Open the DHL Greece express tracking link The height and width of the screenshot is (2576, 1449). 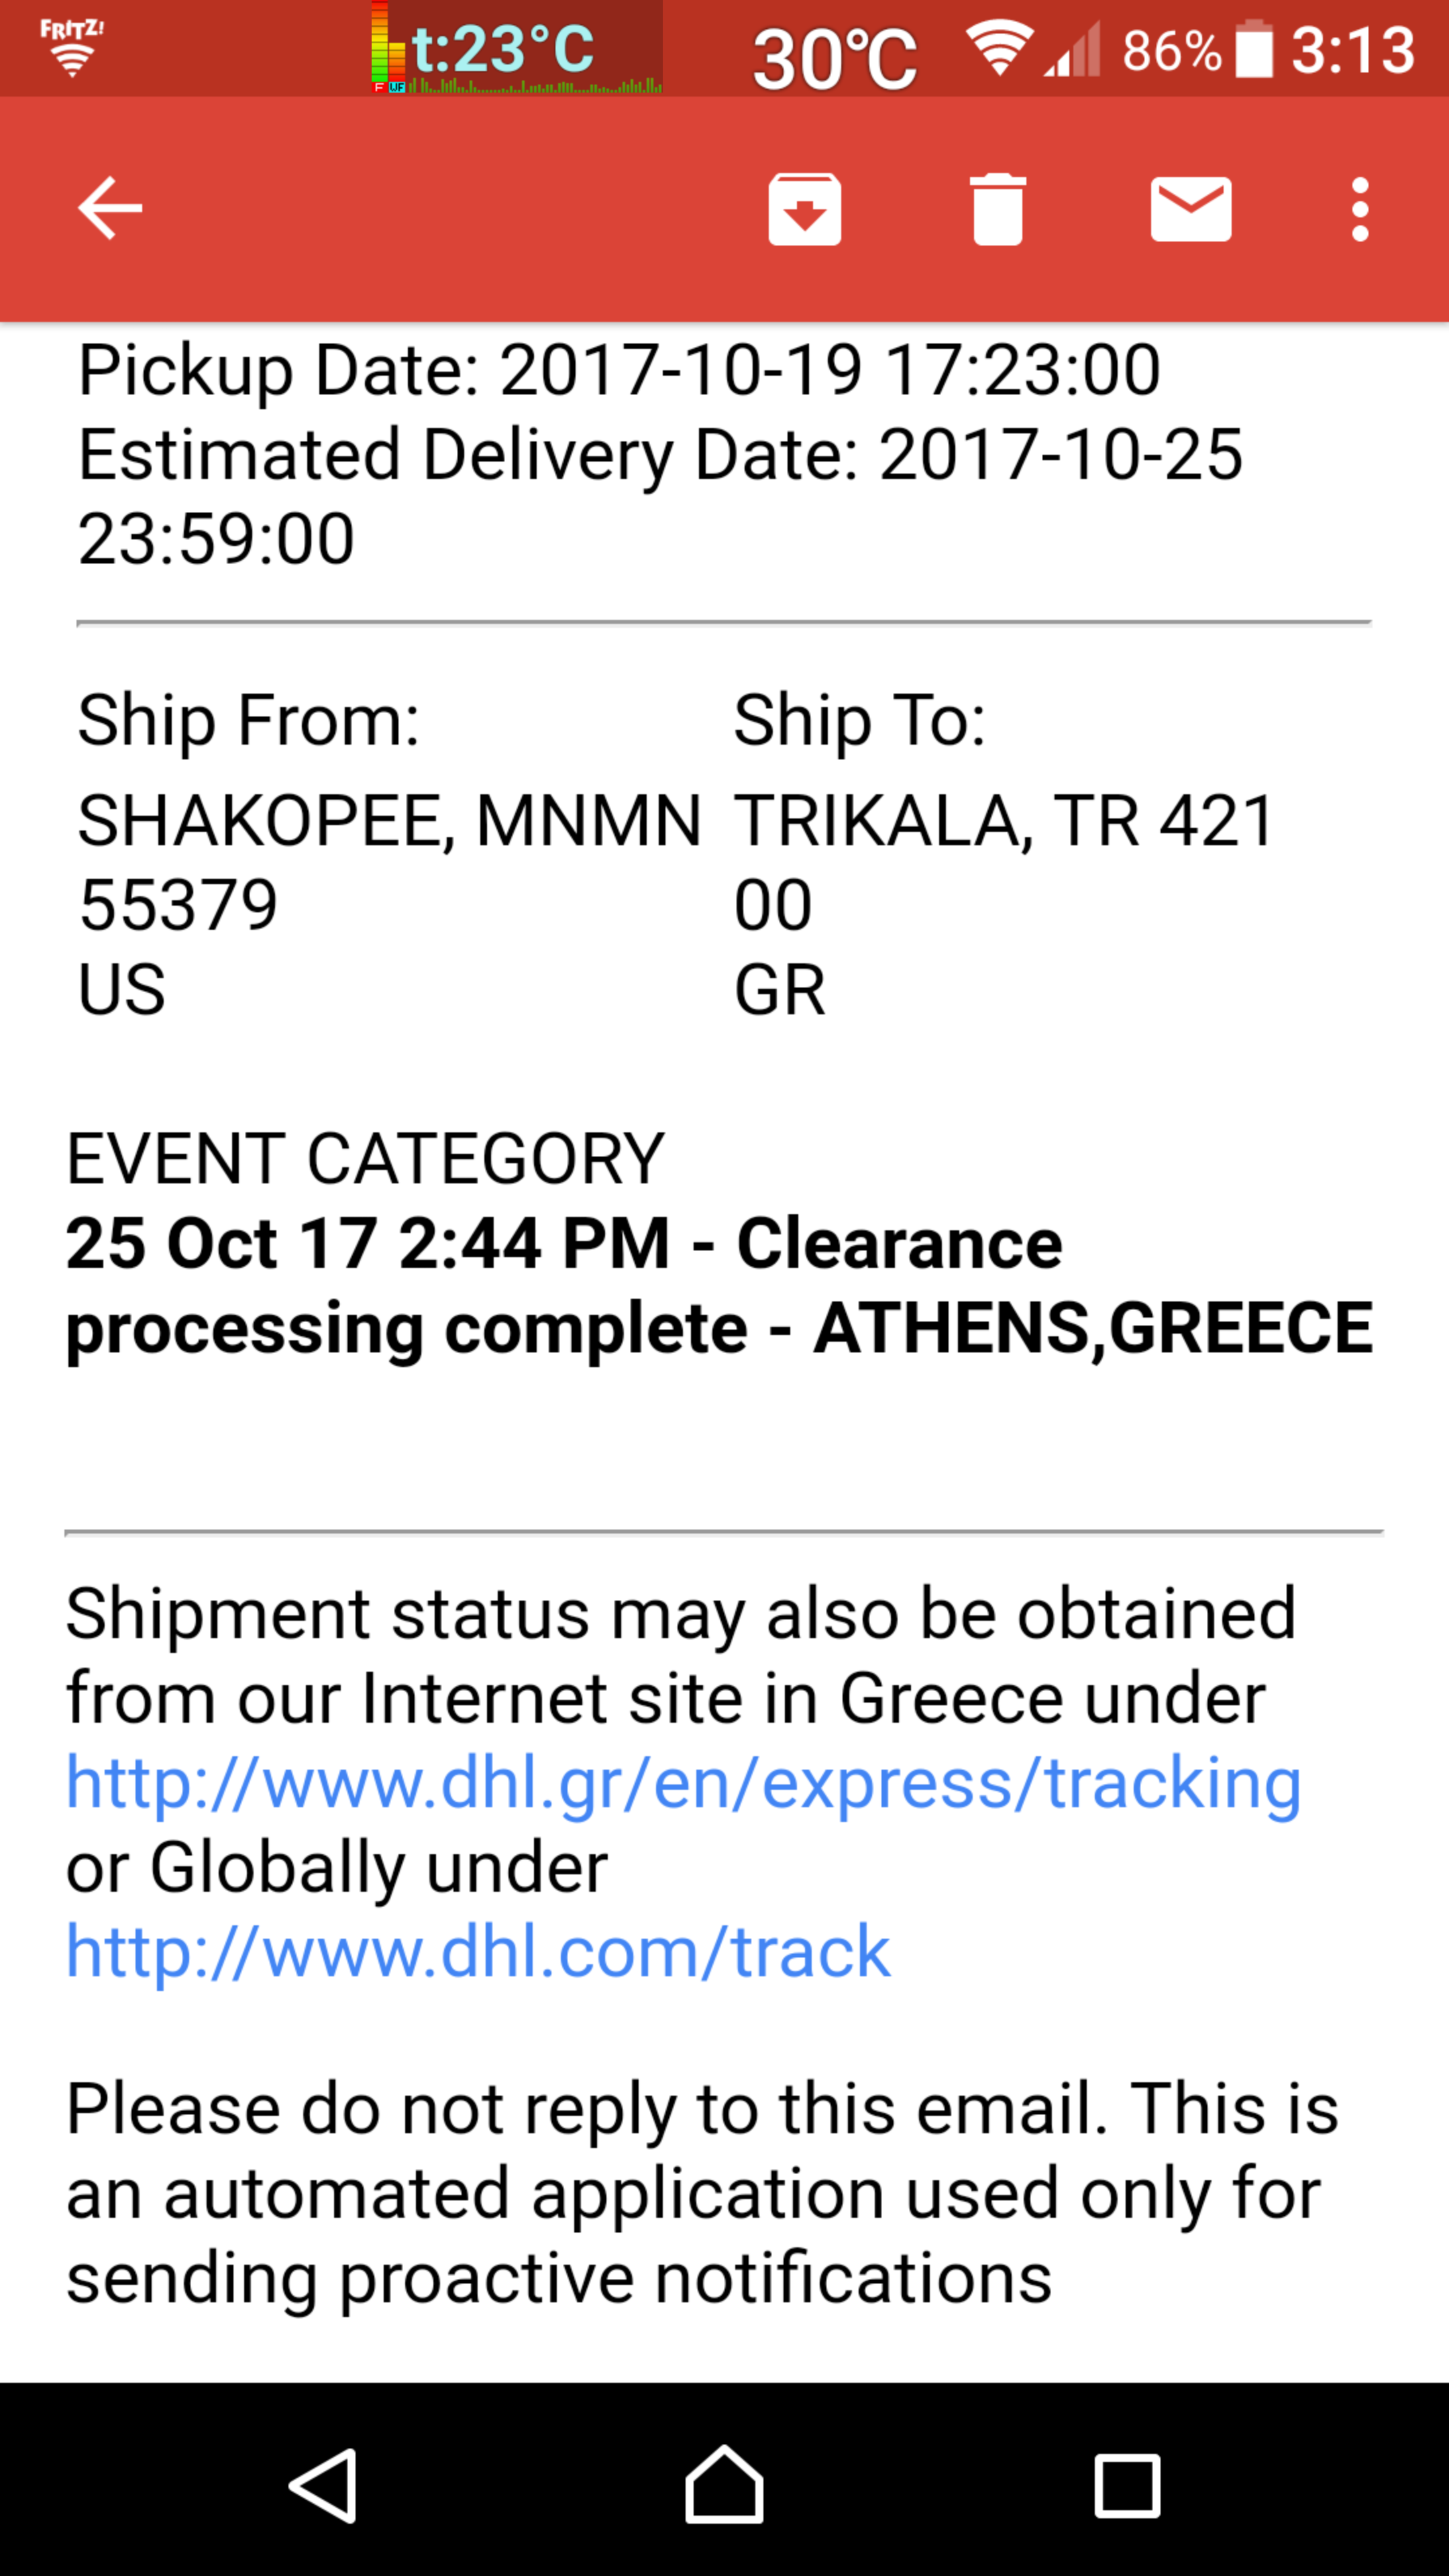(x=683, y=1783)
